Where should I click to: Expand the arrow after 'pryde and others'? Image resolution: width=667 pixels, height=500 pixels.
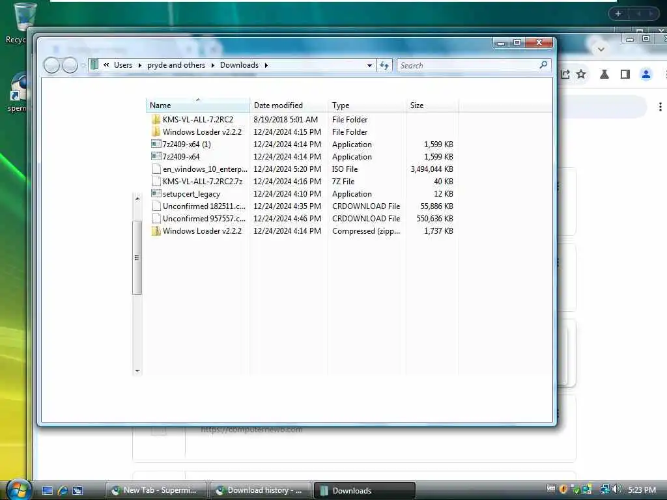click(x=213, y=65)
